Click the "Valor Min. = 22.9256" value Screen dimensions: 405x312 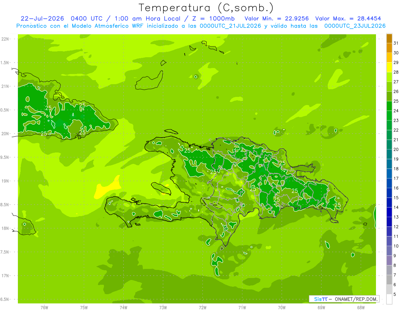click(277, 19)
